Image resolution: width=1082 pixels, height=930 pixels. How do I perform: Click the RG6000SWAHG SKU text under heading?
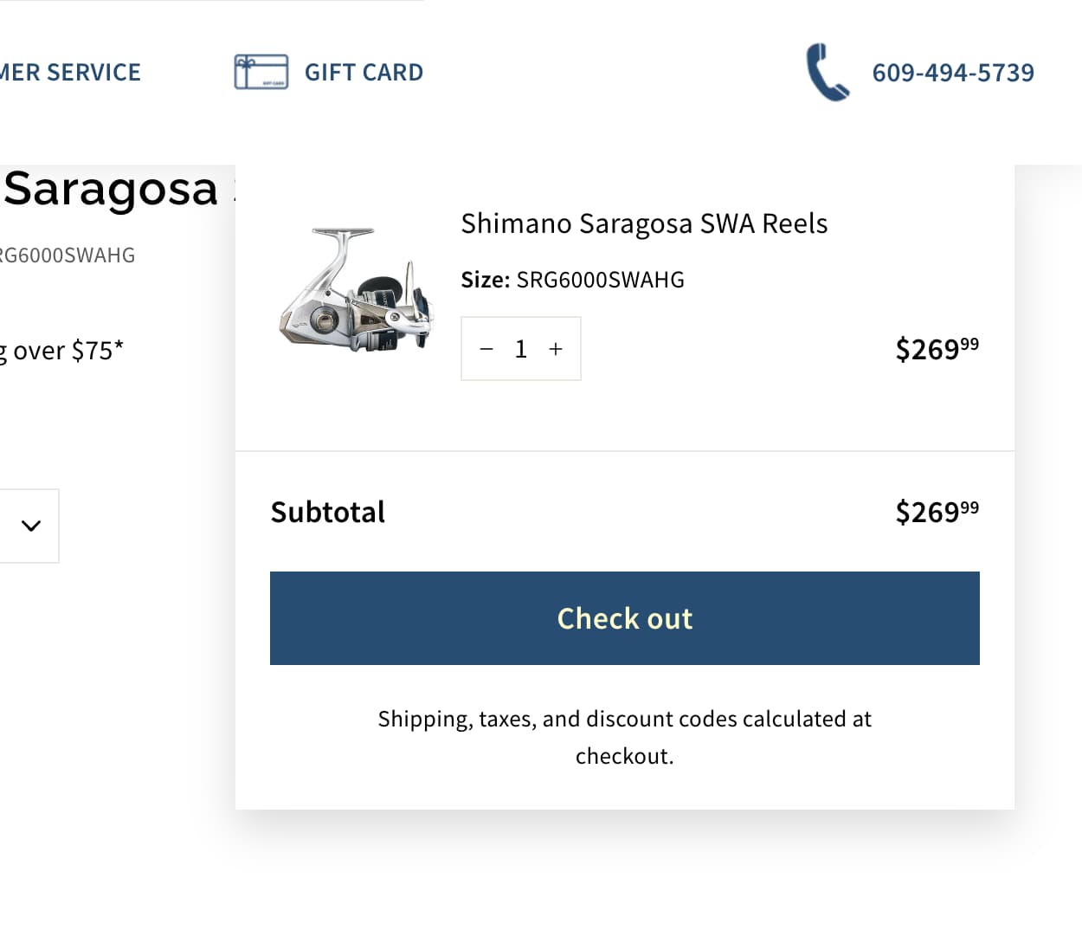(x=68, y=255)
